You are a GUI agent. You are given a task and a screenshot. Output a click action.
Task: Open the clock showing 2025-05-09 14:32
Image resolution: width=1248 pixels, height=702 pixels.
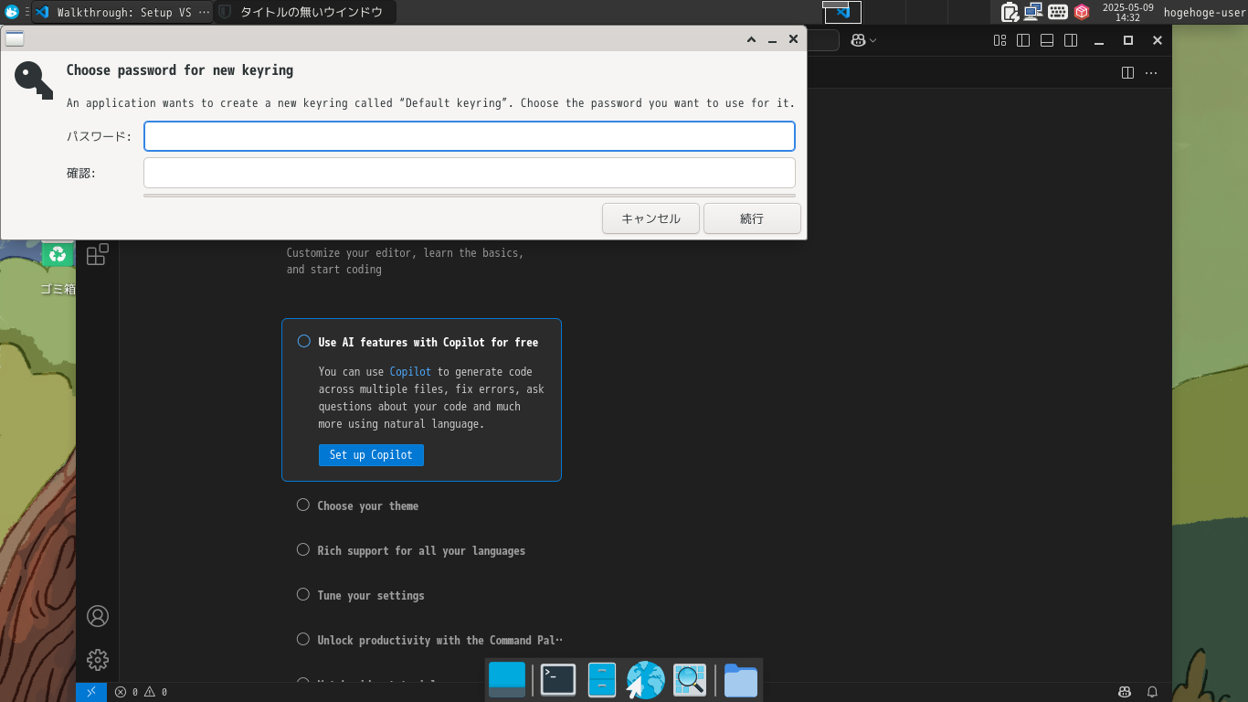1127,12
